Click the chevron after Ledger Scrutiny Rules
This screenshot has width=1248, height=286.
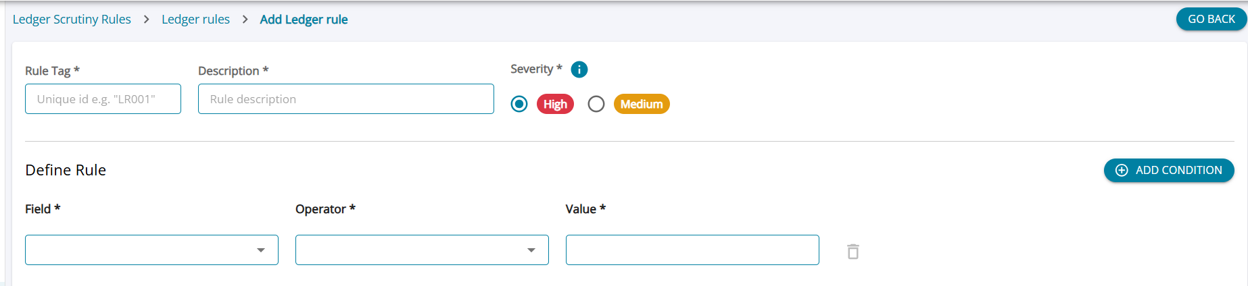click(x=146, y=20)
